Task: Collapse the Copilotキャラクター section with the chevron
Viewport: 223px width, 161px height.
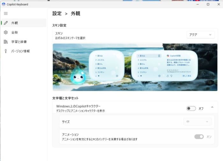Action: click(x=212, y=108)
